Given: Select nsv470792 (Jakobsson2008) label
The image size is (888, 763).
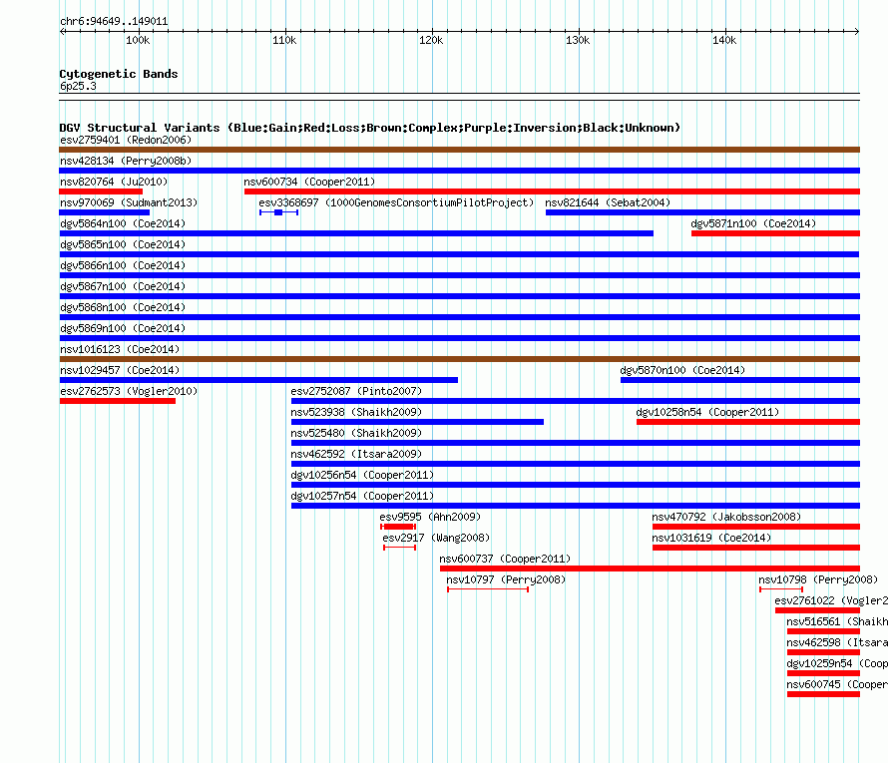Looking at the screenshot, I should [726, 517].
